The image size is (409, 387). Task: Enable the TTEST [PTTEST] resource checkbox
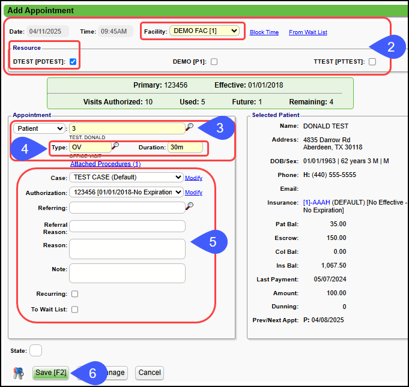(x=372, y=61)
